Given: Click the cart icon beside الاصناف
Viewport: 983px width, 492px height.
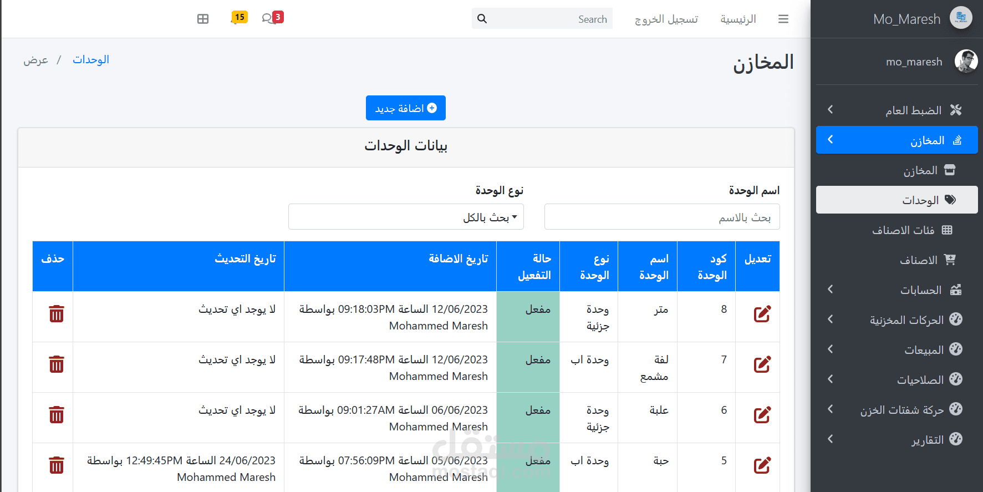Looking at the screenshot, I should [x=950, y=260].
